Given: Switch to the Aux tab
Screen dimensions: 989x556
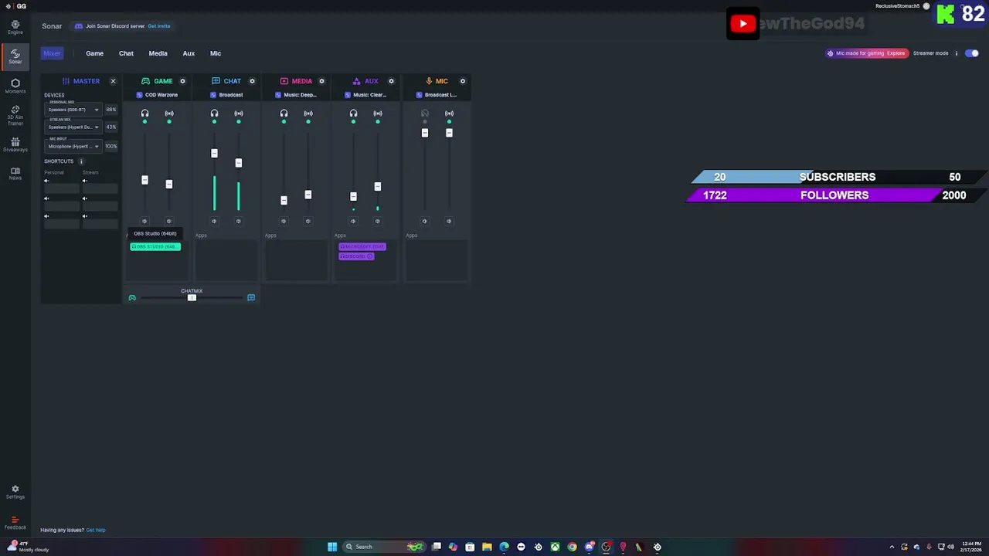Looking at the screenshot, I should click(189, 53).
